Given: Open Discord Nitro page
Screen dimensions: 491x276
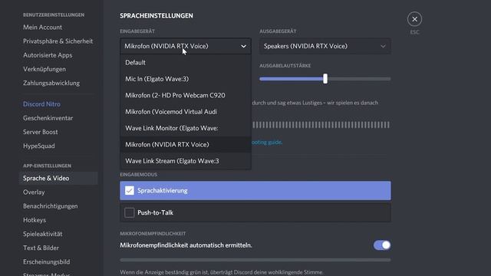Looking at the screenshot, I should [x=41, y=104].
